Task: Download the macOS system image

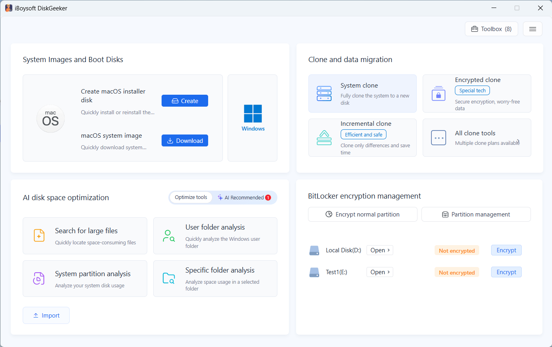Action: (x=185, y=140)
